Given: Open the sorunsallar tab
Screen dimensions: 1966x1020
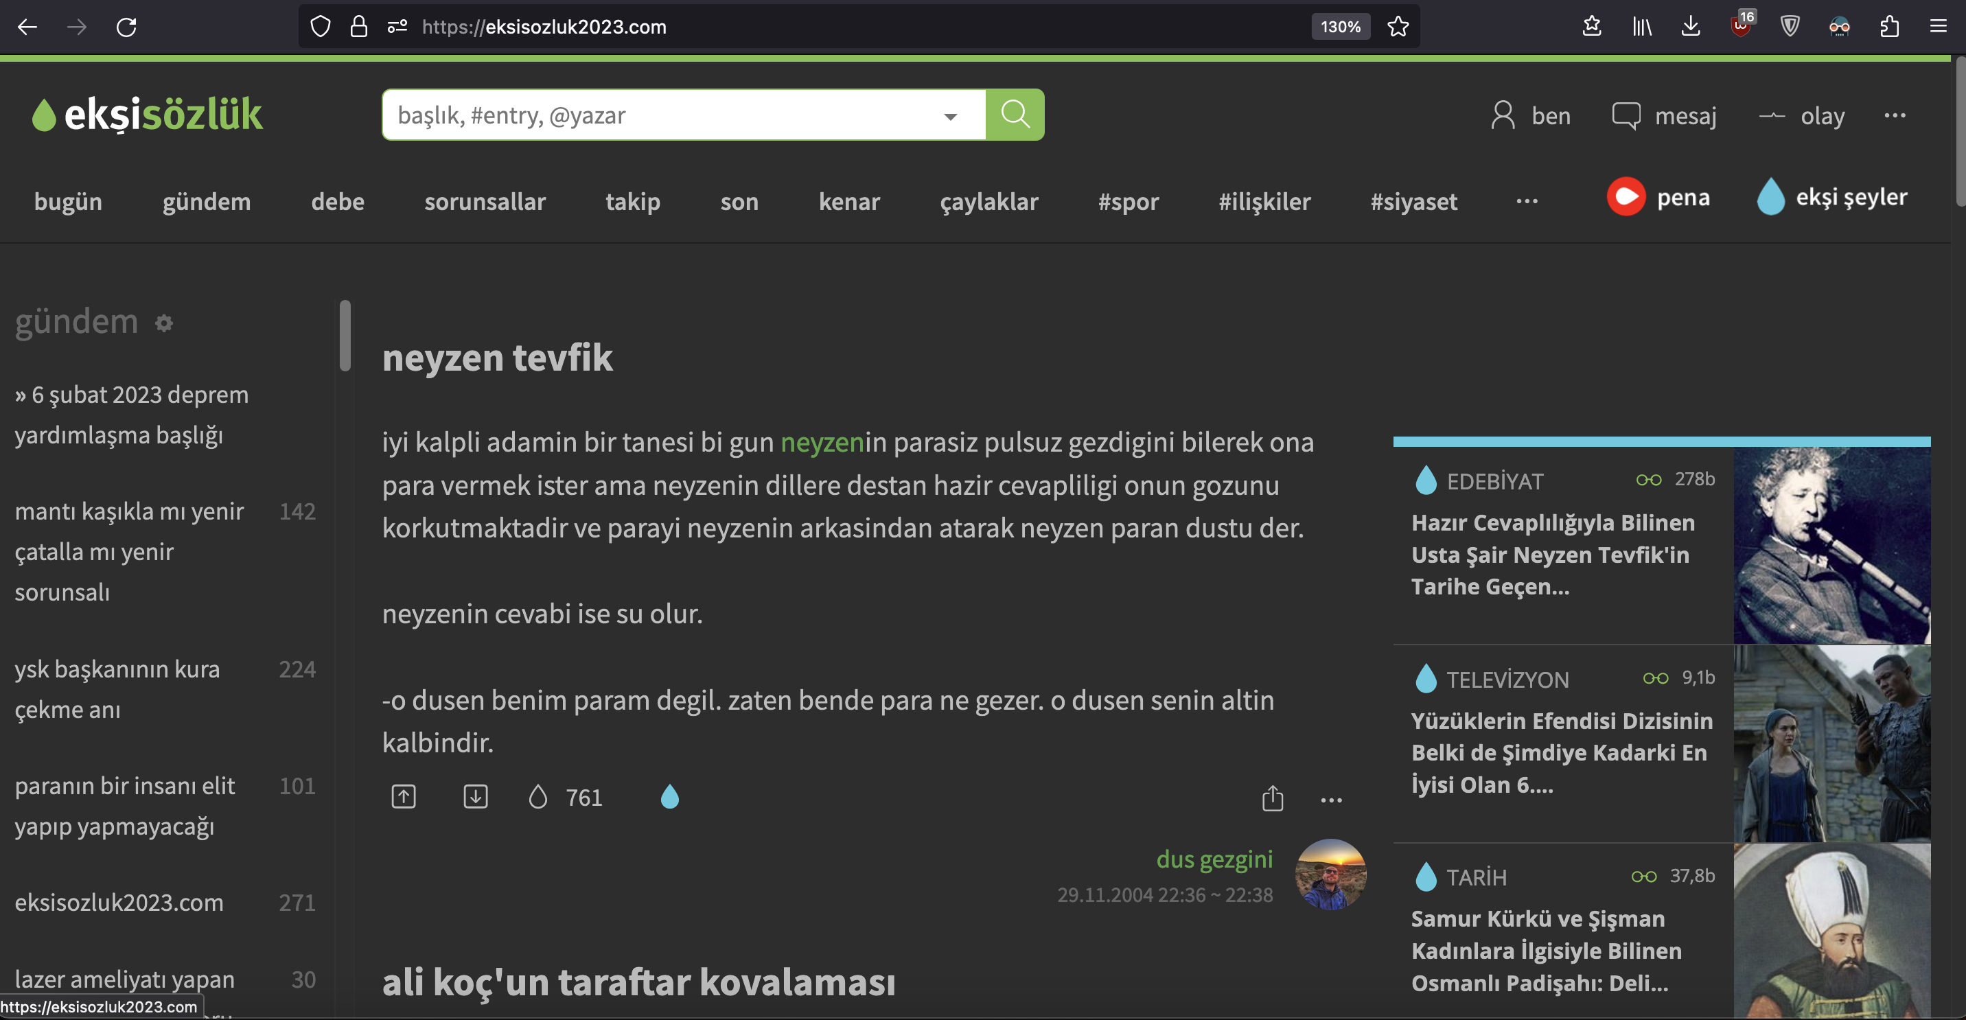Looking at the screenshot, I should [485, 201].
